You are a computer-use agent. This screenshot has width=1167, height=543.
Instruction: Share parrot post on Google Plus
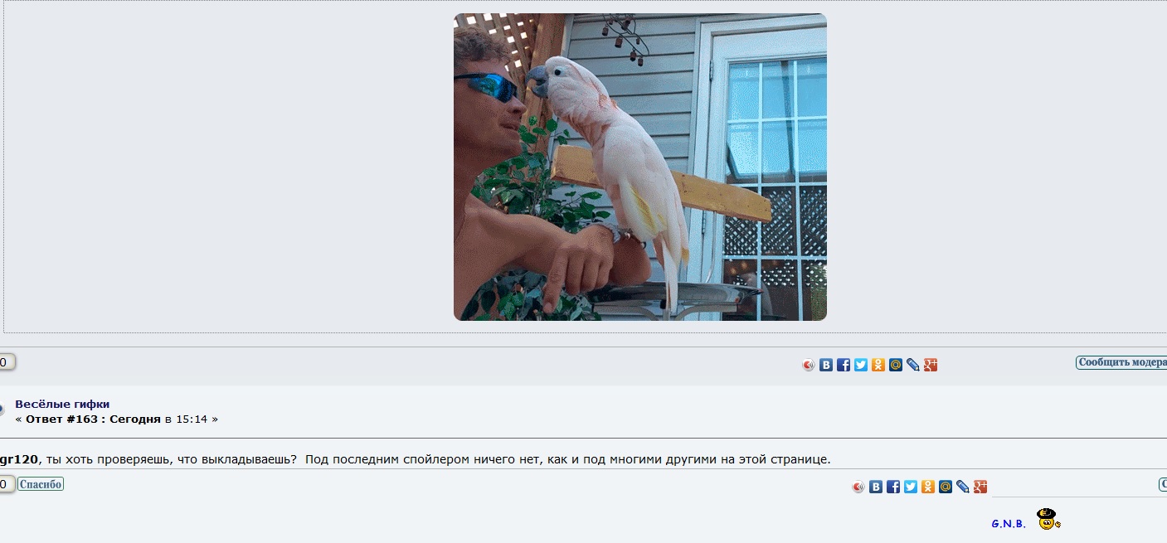click(x=931, y=365)
